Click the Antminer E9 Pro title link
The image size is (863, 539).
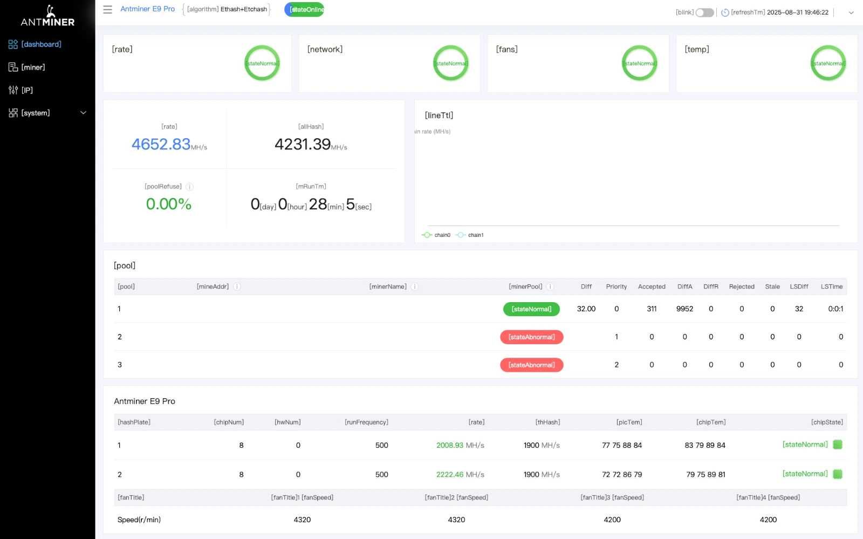coord(148,9)
